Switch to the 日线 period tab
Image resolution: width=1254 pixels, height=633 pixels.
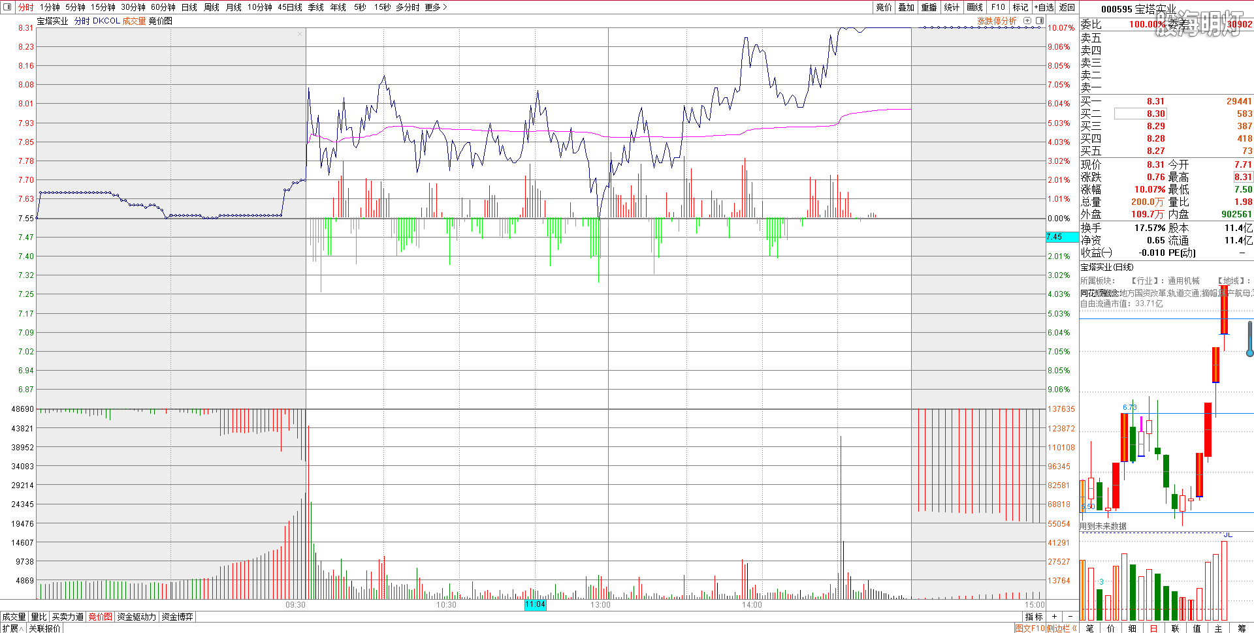click(x=189, y=7)
